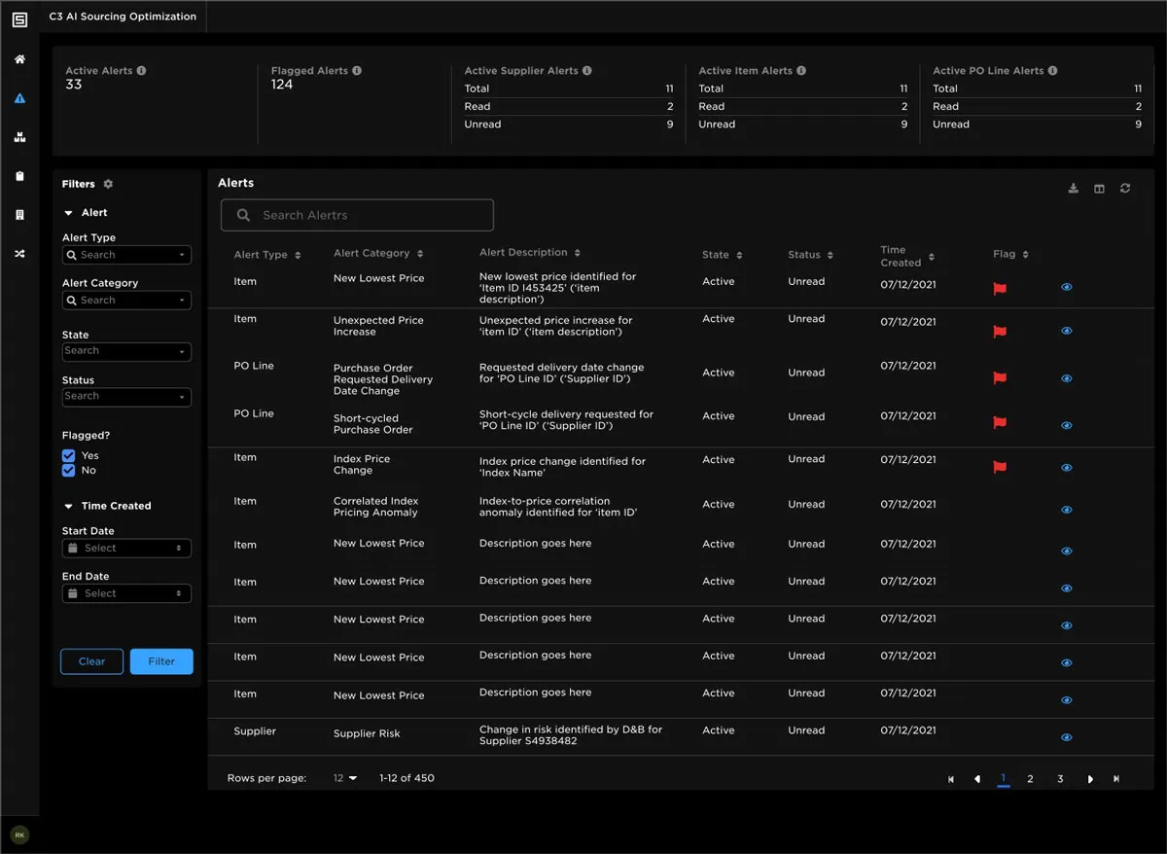
Task: View the Correlated Index Pricing Anomaly alert
Action: click(1067, 510)
